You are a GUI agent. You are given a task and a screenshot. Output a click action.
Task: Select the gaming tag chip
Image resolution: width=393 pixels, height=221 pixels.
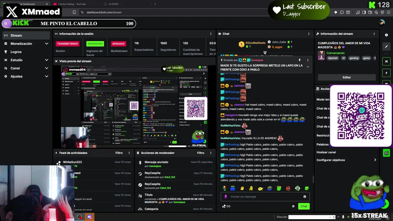(x=354, y=58)
